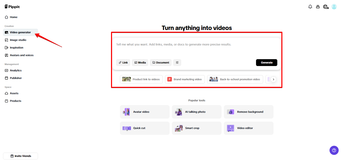Click the Link button
Image resolution: width=346 pixels, height=162 pixels.
[123, 62]
